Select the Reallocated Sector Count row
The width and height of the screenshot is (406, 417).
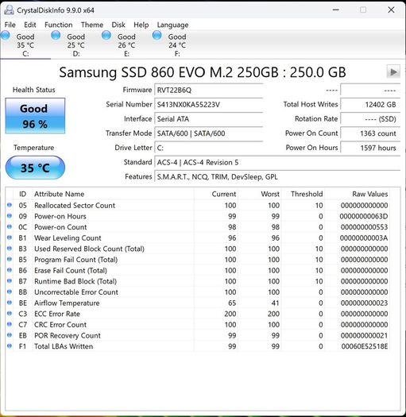[198, 205]
